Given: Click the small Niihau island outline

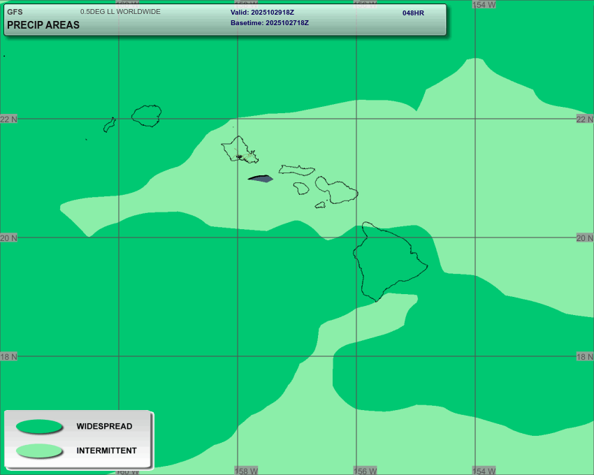Looking at the screenshot, I should pos(109,125).
